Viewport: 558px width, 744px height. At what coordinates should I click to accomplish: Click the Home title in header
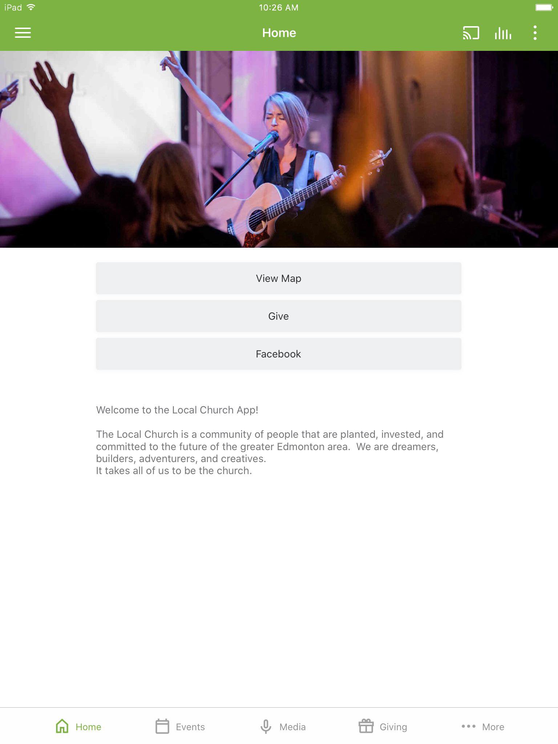(x=279, y=33)
